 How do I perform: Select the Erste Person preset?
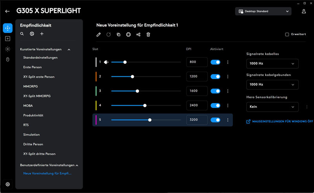33,67
